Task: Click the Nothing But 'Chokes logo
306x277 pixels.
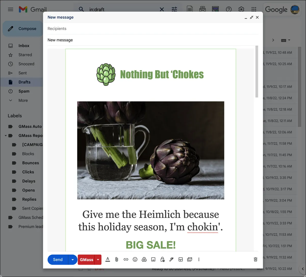Action: pyautogui.click(x=150, y=74)
